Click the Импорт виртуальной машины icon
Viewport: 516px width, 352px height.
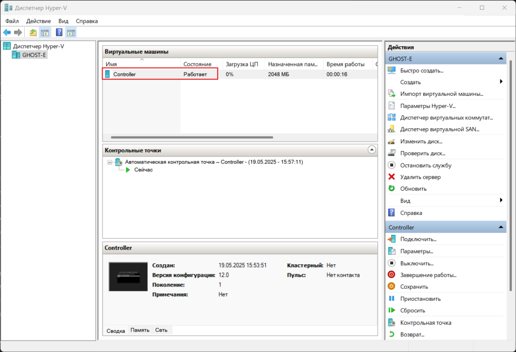392,94
